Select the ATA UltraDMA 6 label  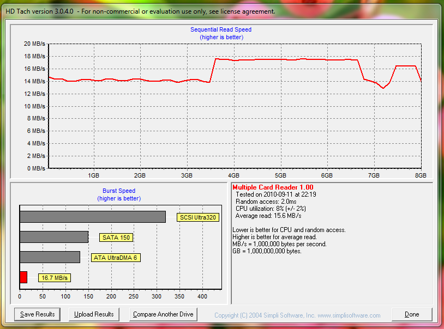[116, 258]
